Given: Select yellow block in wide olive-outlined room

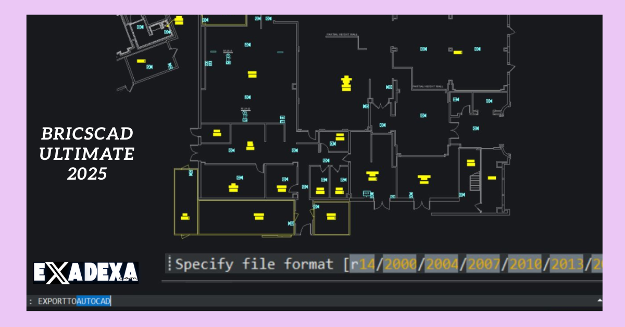Looking at the screenshot, I should pyautogui.click(x=259, y=216).
